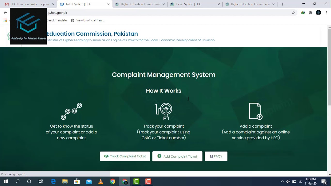The width and height of the screenshot is (331, 186).
Task: Click the Scholarship For Pakistani Students logo
Action: point(28,26)
